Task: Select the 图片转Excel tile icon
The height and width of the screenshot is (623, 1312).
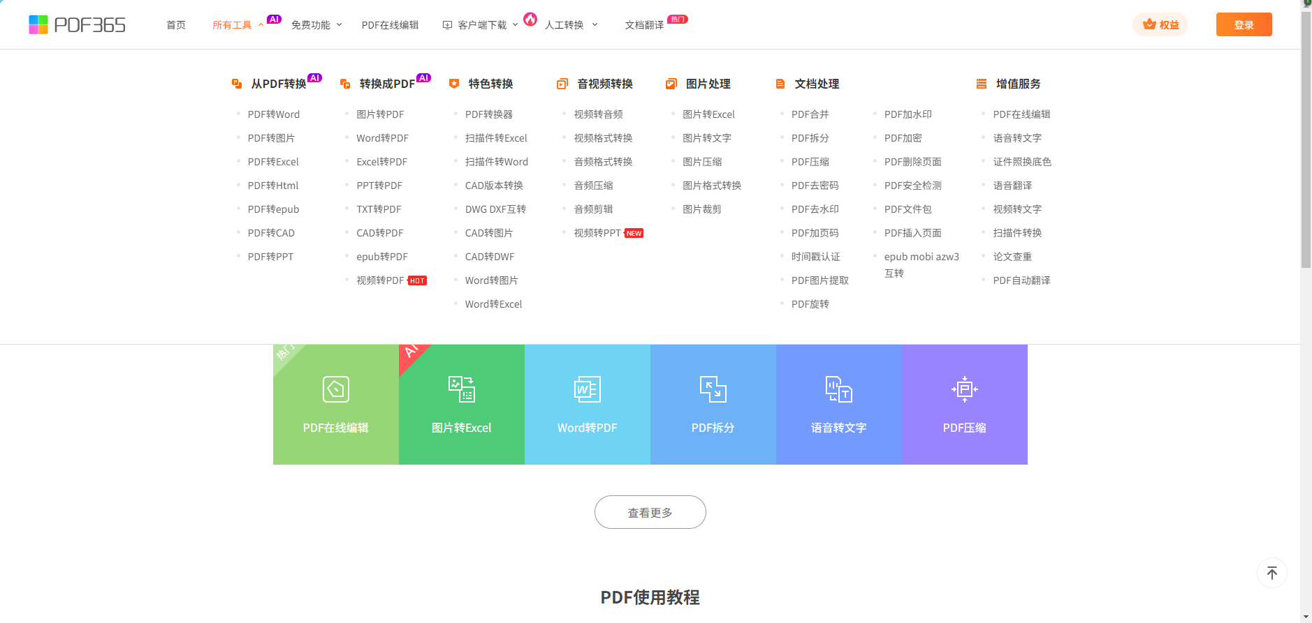Action: tap(461, 389)
